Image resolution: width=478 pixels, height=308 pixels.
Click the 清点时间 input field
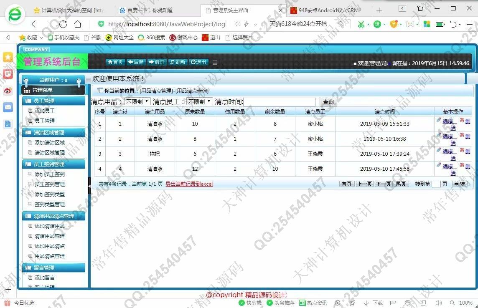[x=279, y=102]
